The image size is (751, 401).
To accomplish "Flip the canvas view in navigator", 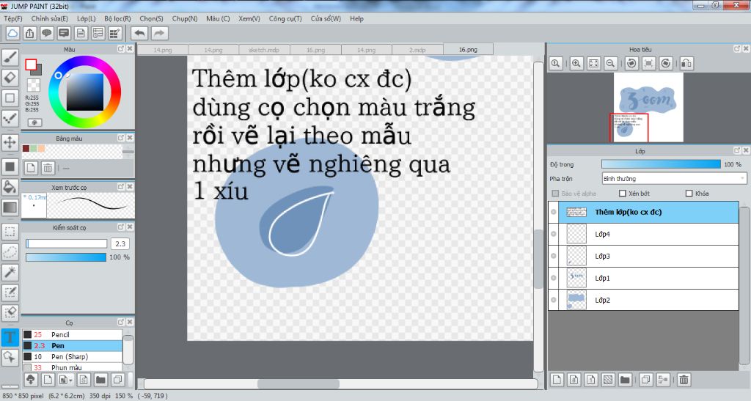I will [686, 63].
